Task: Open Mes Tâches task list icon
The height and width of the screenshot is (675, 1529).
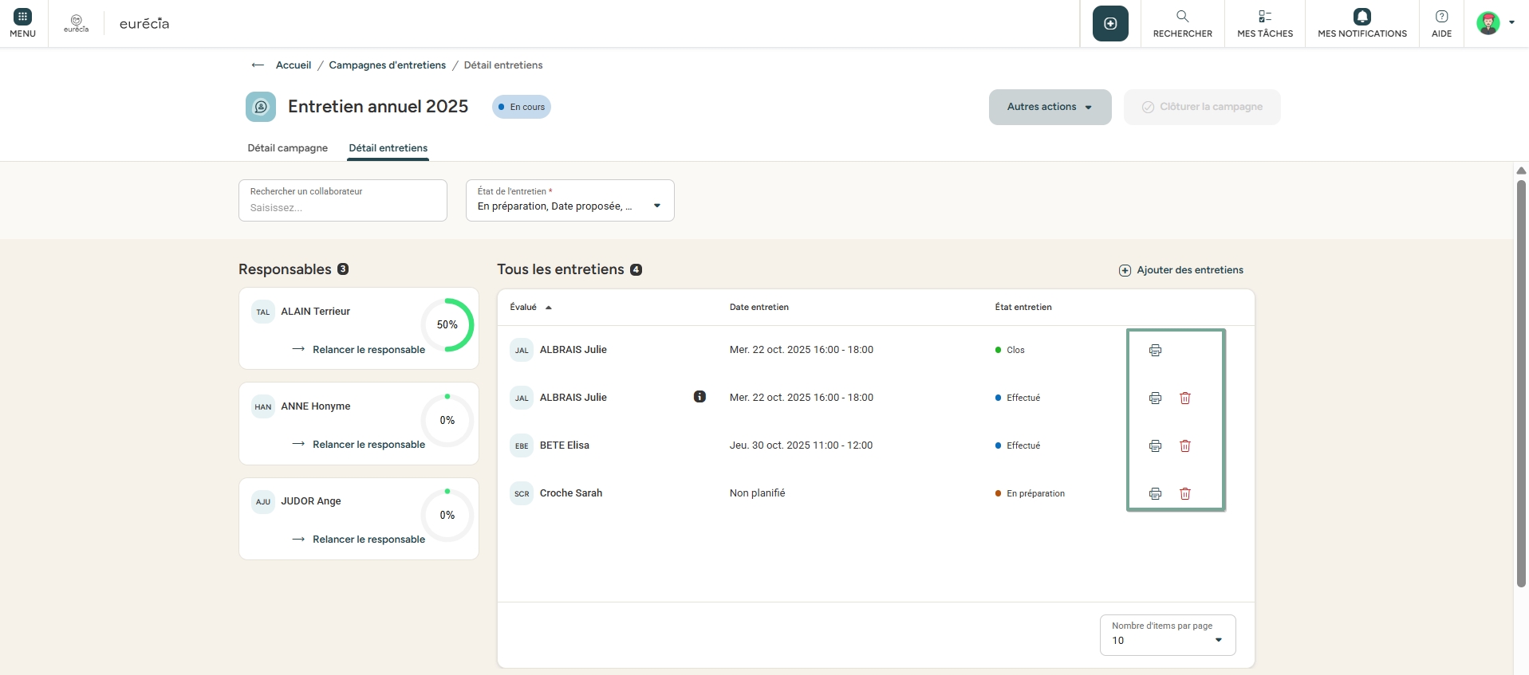Action: click(1264, 17)
